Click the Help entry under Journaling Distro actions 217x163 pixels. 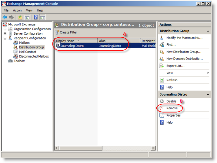point(169,123)
